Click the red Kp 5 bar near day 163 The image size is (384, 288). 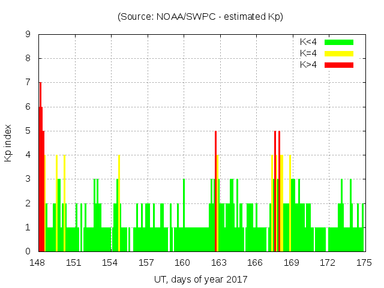pos(215,192)
